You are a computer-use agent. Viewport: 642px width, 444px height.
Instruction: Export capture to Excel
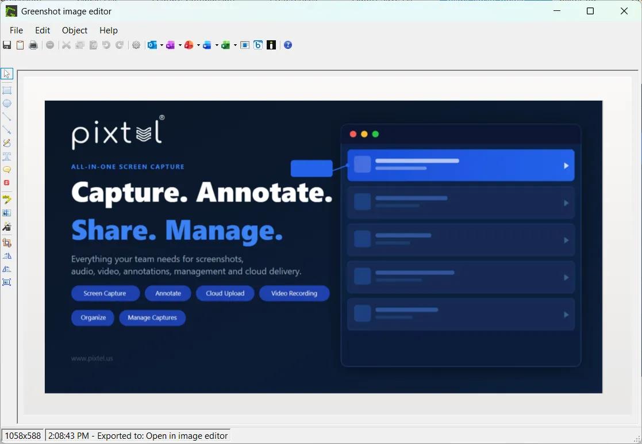[x=226, y=45]
